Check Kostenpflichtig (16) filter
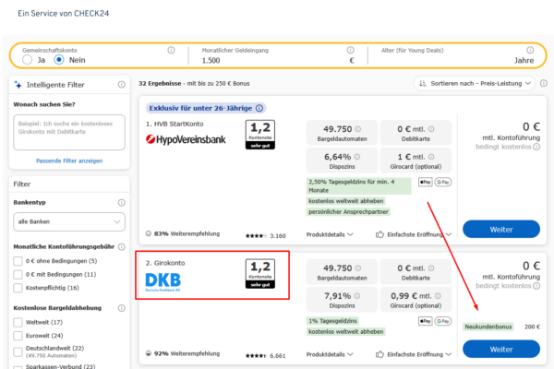 tap(18, 288)
